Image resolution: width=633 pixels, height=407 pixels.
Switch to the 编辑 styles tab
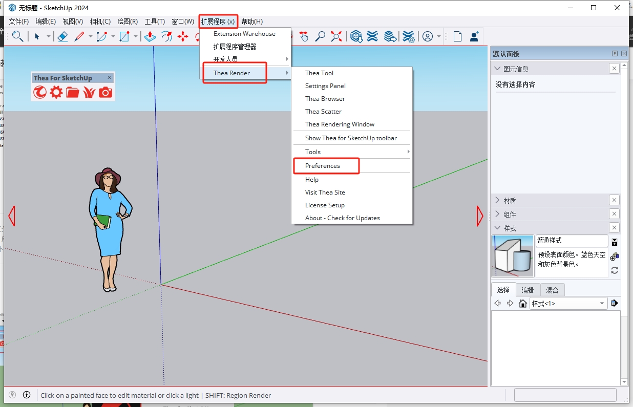527,290
